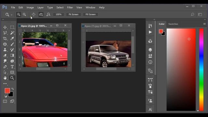The height and width of the screenshot is (117, 208).
Task: Switch to the Swatches tab
Action: [173, 24]
